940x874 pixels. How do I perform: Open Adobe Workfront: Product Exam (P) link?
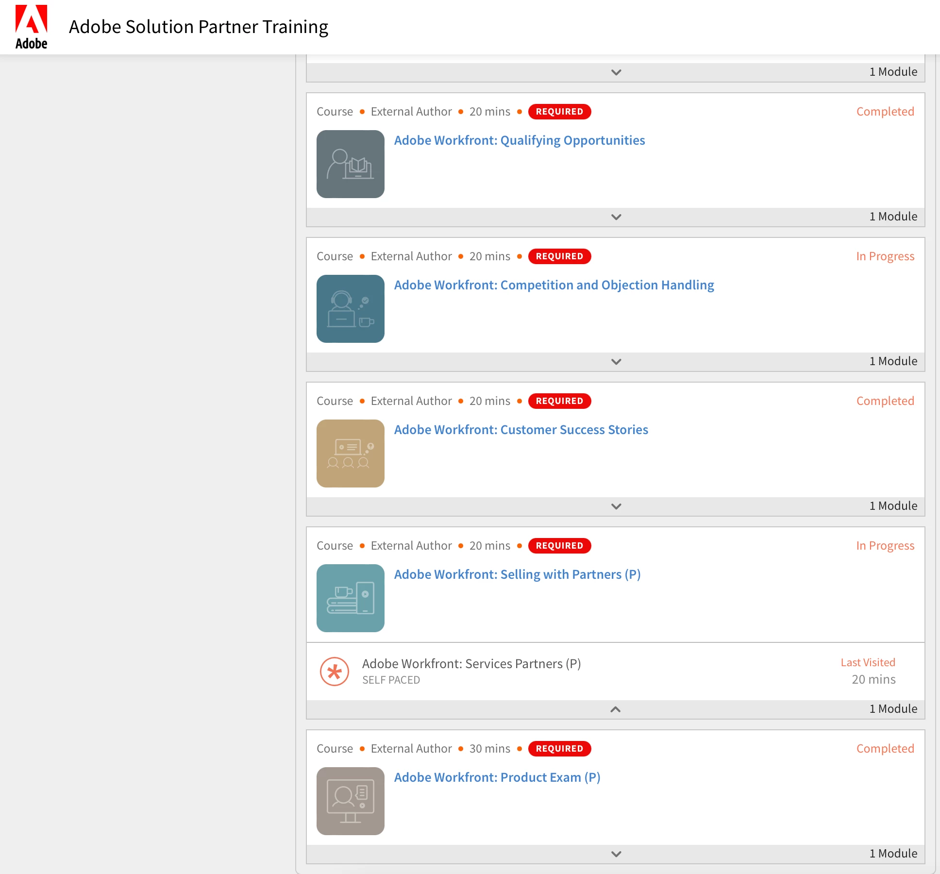pos(497,777)
